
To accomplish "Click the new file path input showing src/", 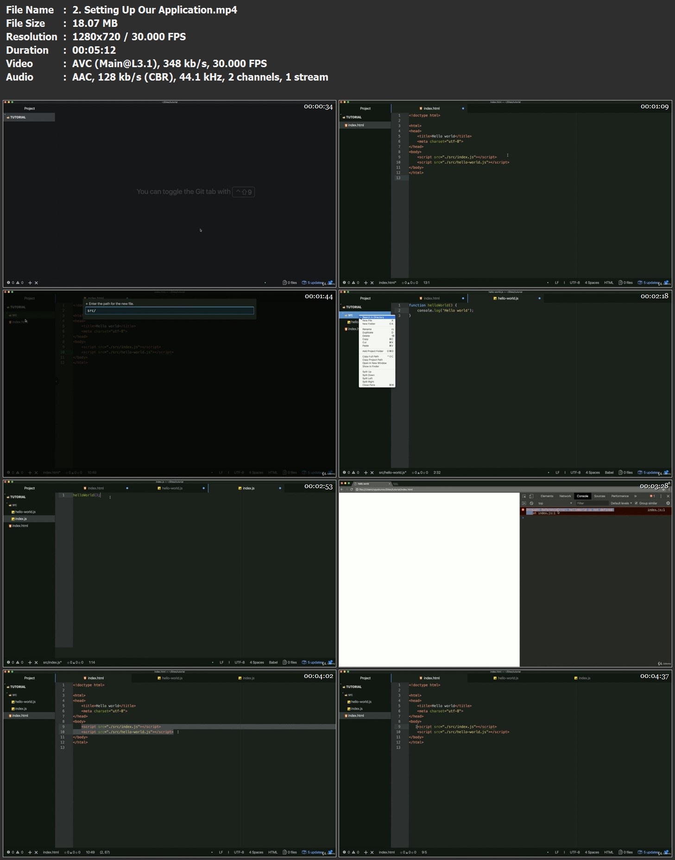I will tap(170, 311).
